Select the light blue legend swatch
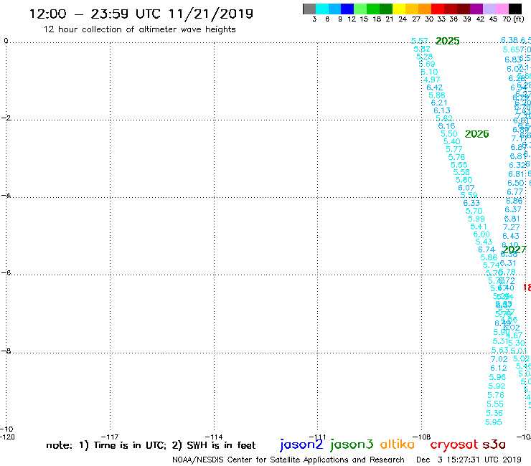 [x=335, y=9]
